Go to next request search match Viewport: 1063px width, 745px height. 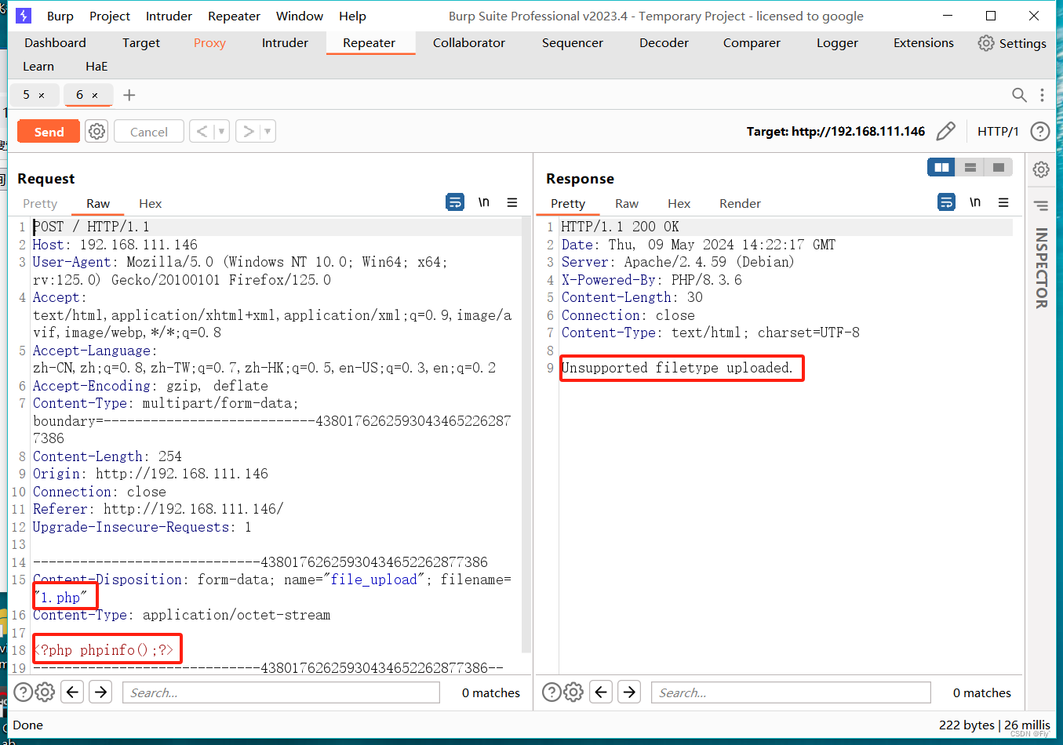tap(100, 692)
